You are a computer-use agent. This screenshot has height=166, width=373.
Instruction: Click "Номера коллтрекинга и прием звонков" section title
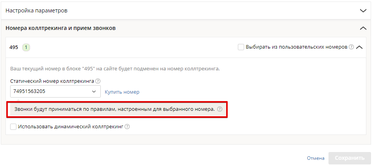point(61,28)
